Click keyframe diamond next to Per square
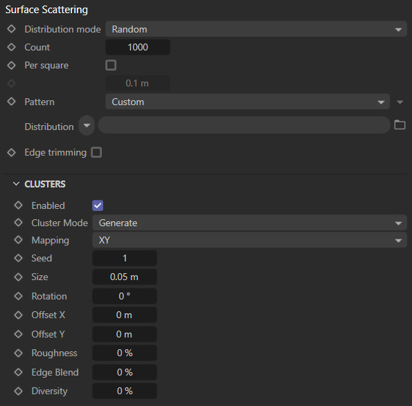Viewport: 412px width, 406px height. 12,65
